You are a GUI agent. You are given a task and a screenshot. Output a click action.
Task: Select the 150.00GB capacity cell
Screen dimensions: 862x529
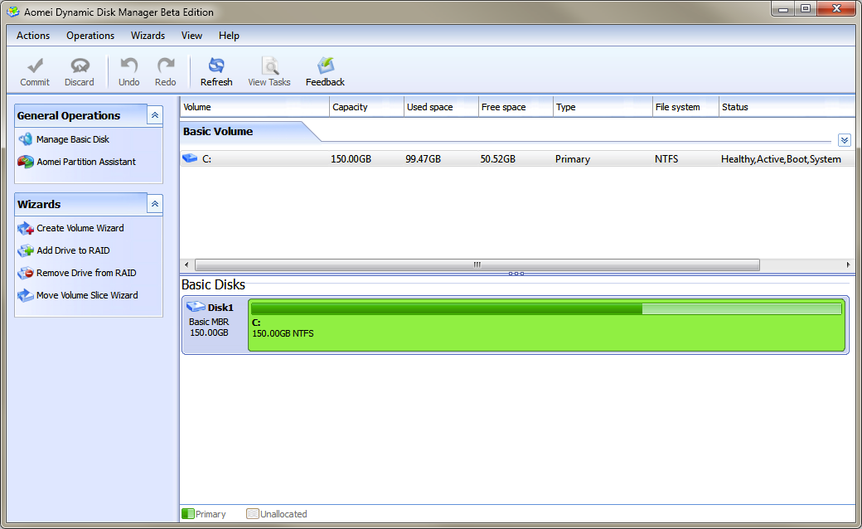tap(351, 159)
